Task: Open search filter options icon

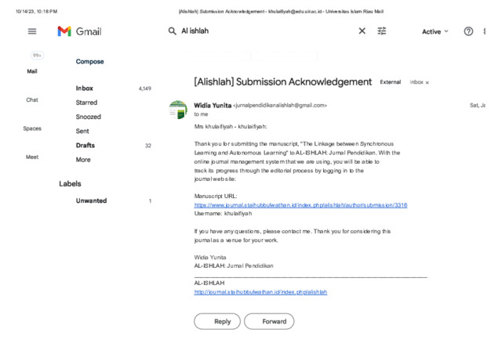Action: 382,31
